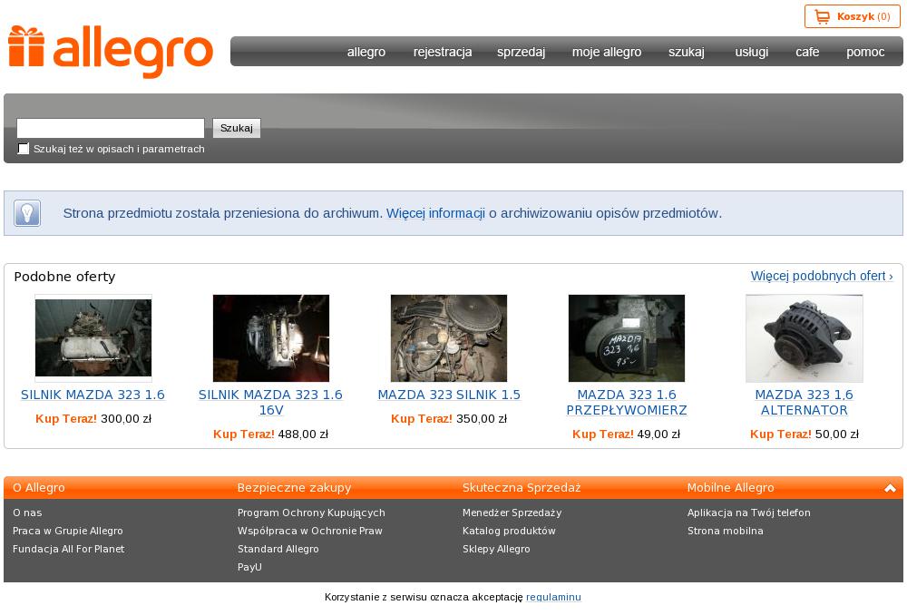Open the PayU footer link
The width and height of the screenshot is (907, 615).
click(249, 567)
